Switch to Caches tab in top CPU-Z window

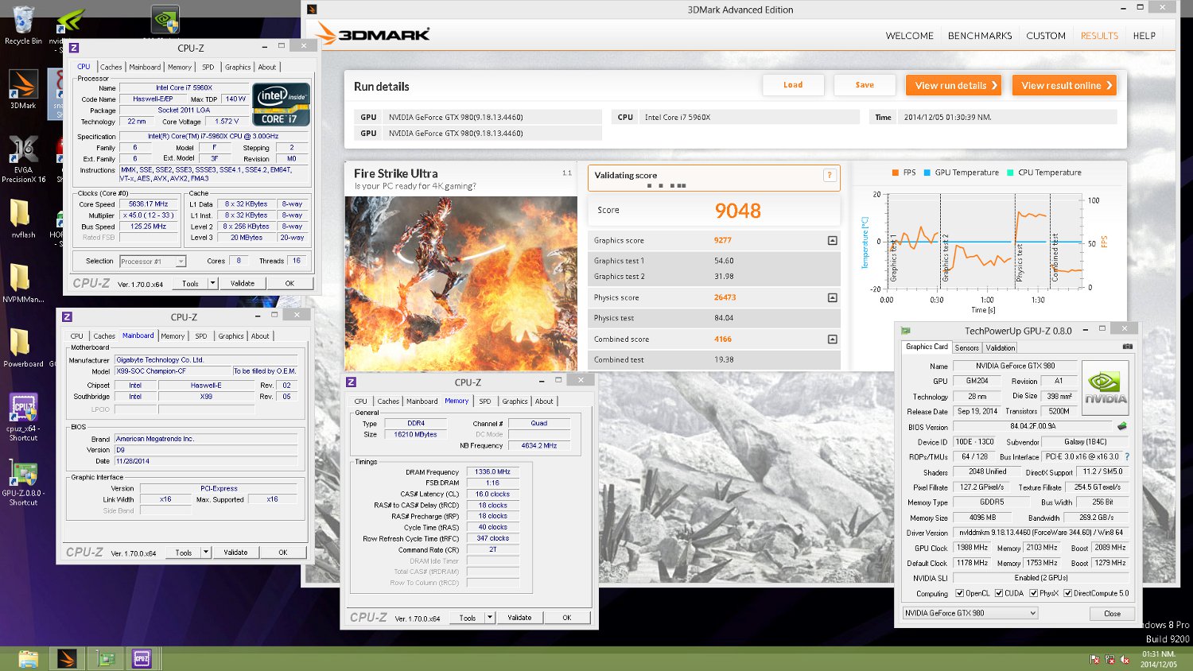click(x=111, y=67)
